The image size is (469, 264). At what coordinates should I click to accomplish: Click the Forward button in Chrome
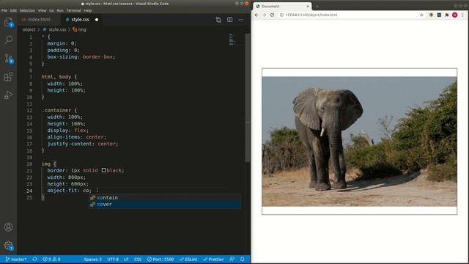[x=265, y=15]
